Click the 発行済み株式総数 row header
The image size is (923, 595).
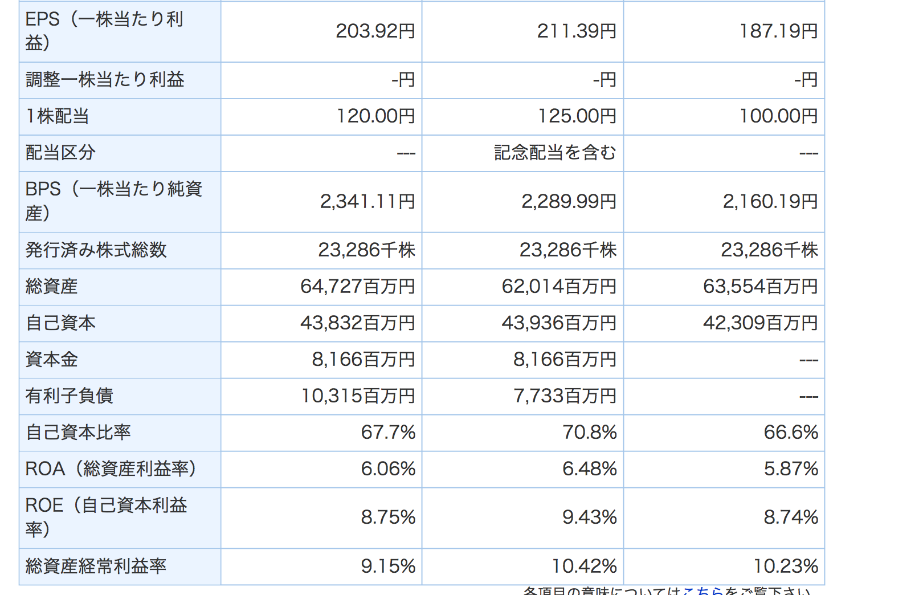pos(96,250)
